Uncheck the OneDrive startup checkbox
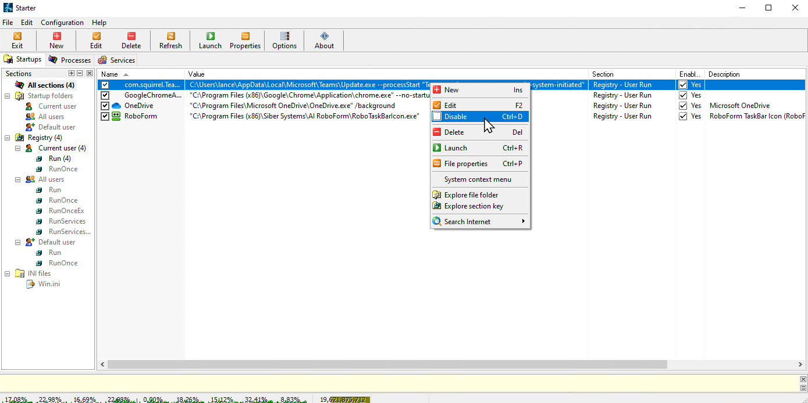 click(105, 106)
